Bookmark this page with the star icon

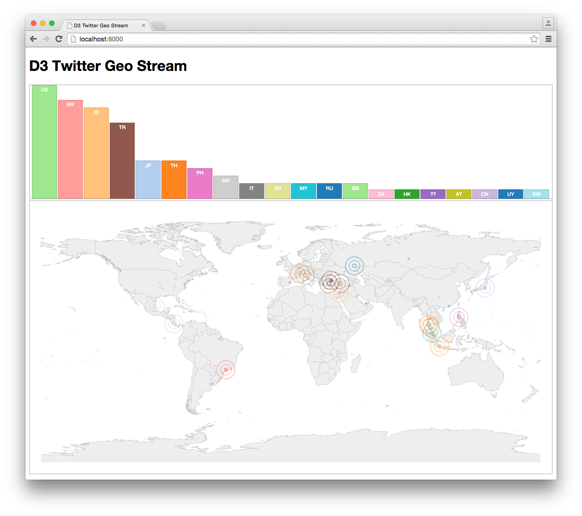534,39
